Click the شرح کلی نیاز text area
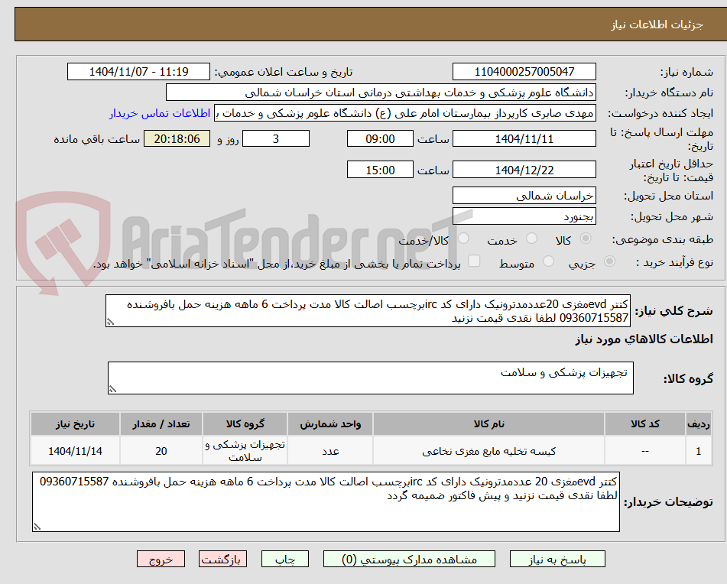 pos(368,311)
